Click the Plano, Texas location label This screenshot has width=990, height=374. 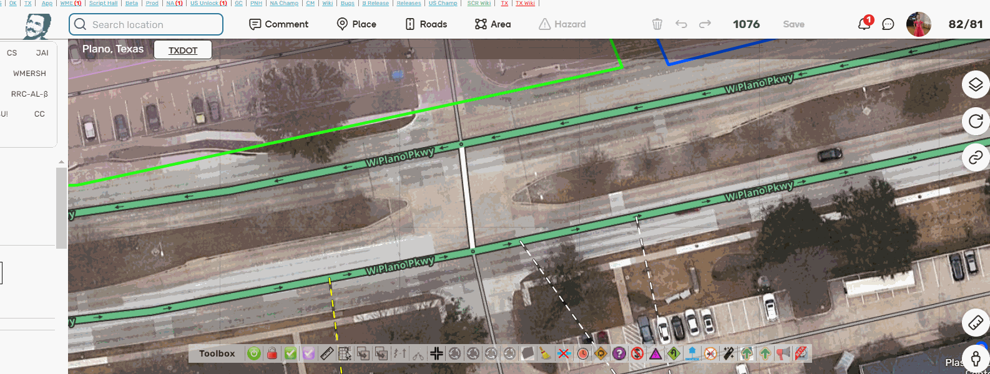pos(113,49)
